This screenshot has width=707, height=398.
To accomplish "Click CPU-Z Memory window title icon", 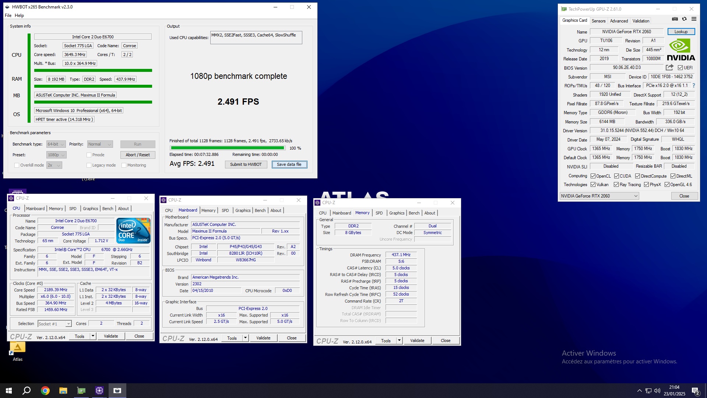I will (317, 203).
